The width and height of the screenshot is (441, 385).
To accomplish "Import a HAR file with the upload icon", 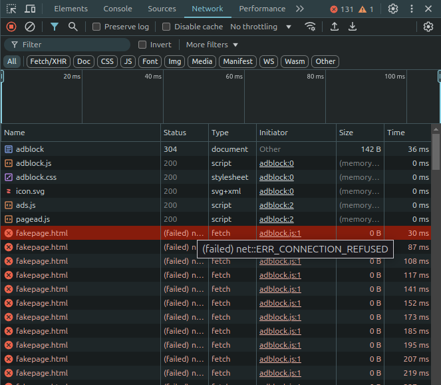I will [334, 27].
